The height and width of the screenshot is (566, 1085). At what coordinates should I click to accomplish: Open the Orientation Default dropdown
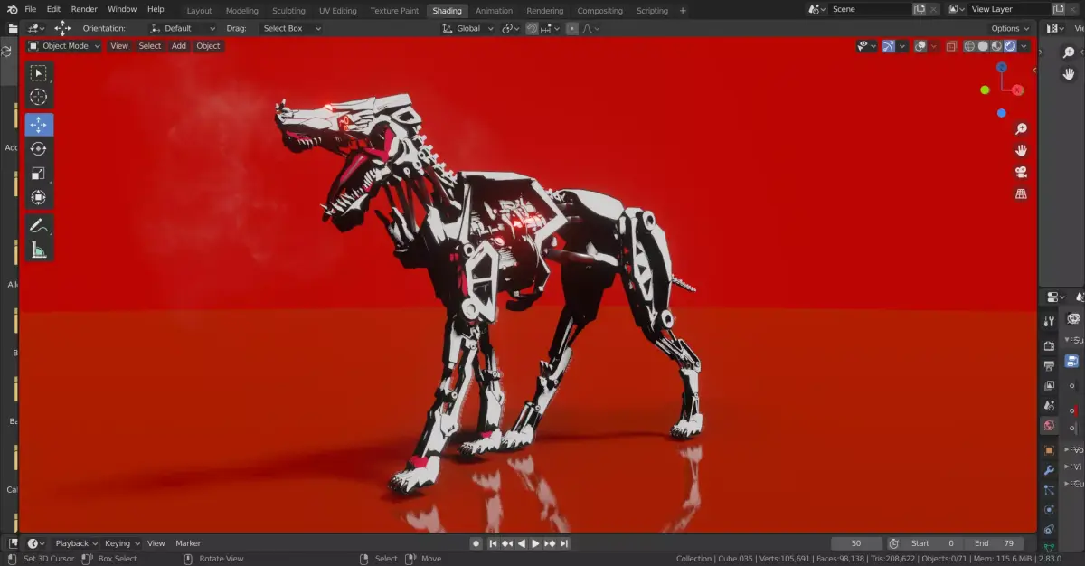tap(184, 28)
